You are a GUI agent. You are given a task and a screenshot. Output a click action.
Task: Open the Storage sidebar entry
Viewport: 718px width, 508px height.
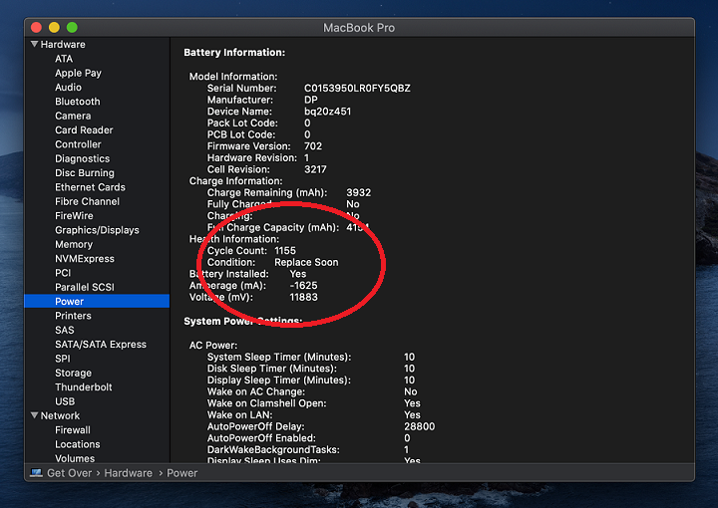73,373
